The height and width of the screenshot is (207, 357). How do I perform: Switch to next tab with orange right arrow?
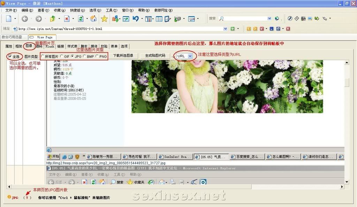pos(255,29)
